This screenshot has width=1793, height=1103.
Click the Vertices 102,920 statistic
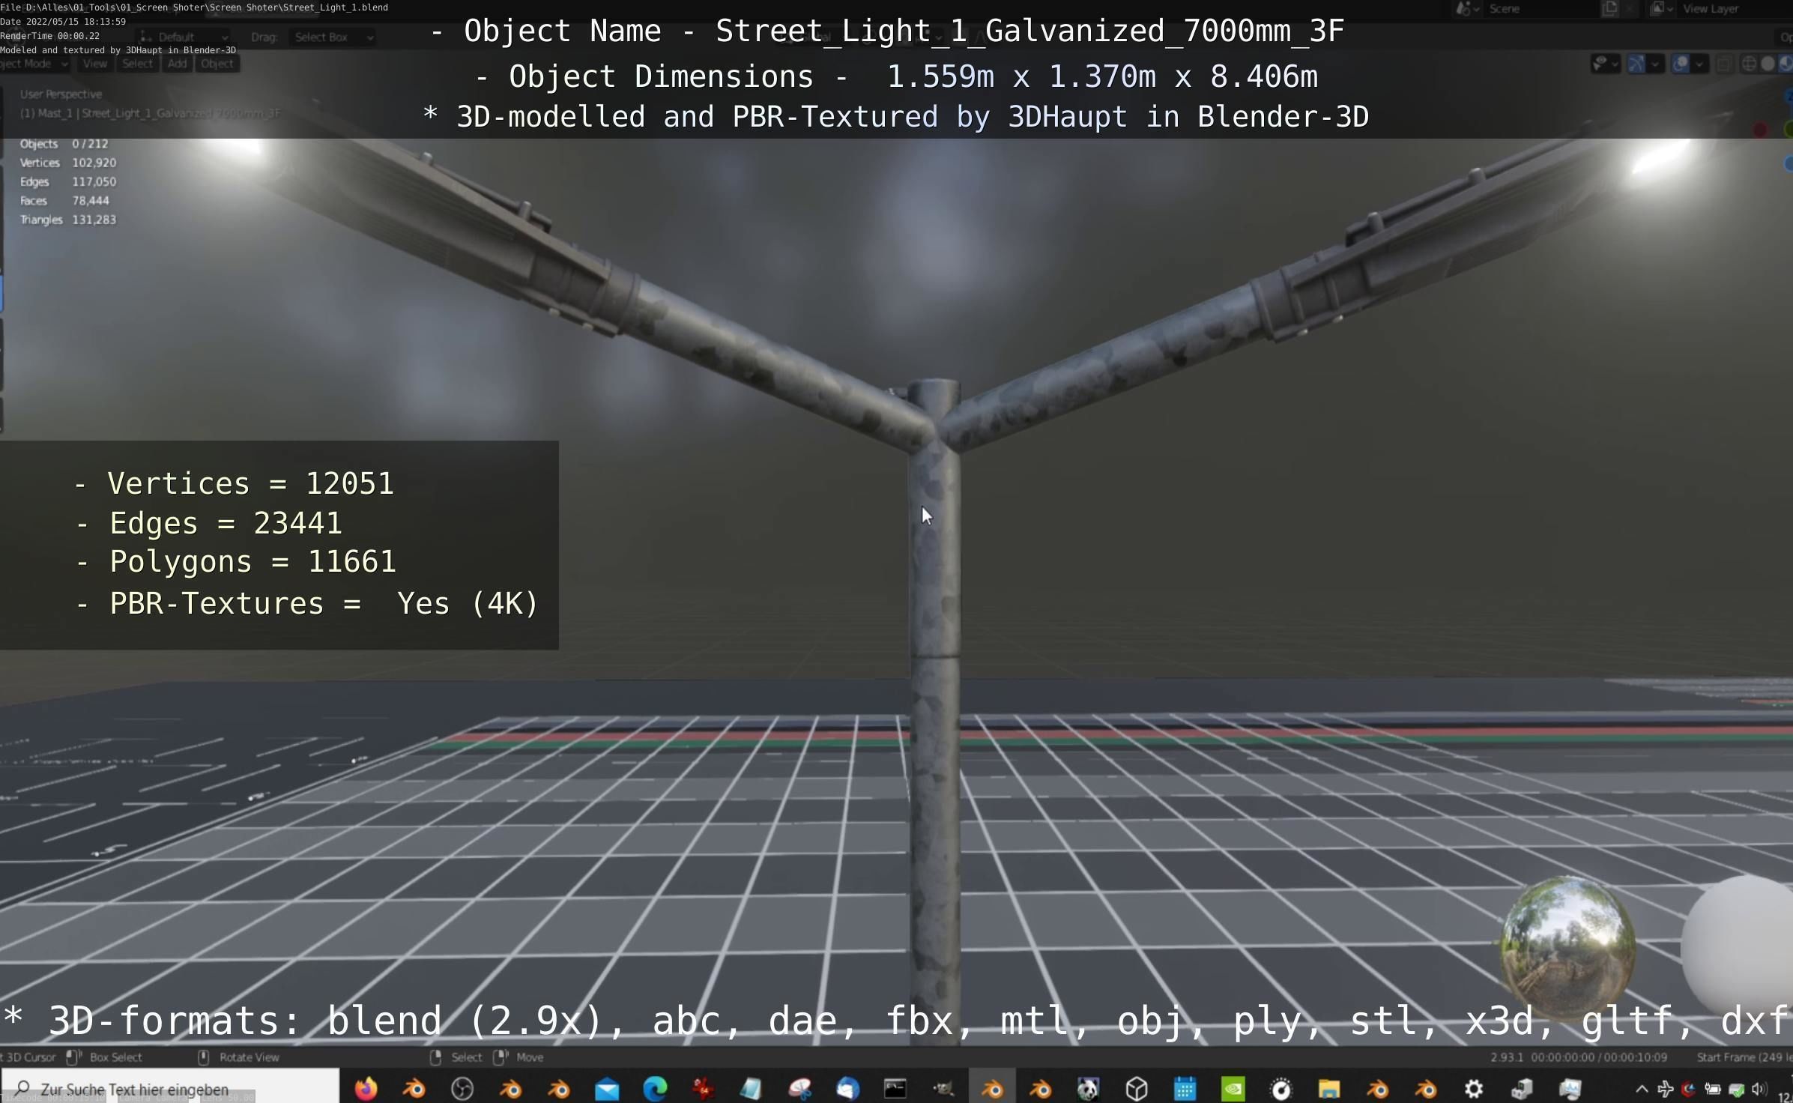point(67,163)
